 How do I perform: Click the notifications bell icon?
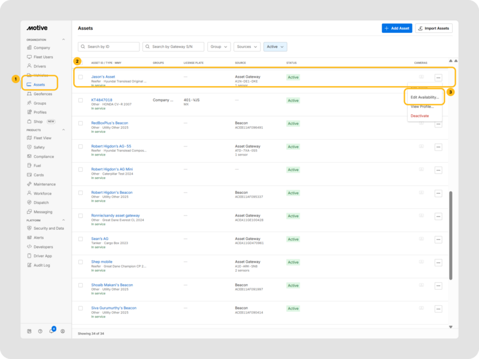(51, 331)
